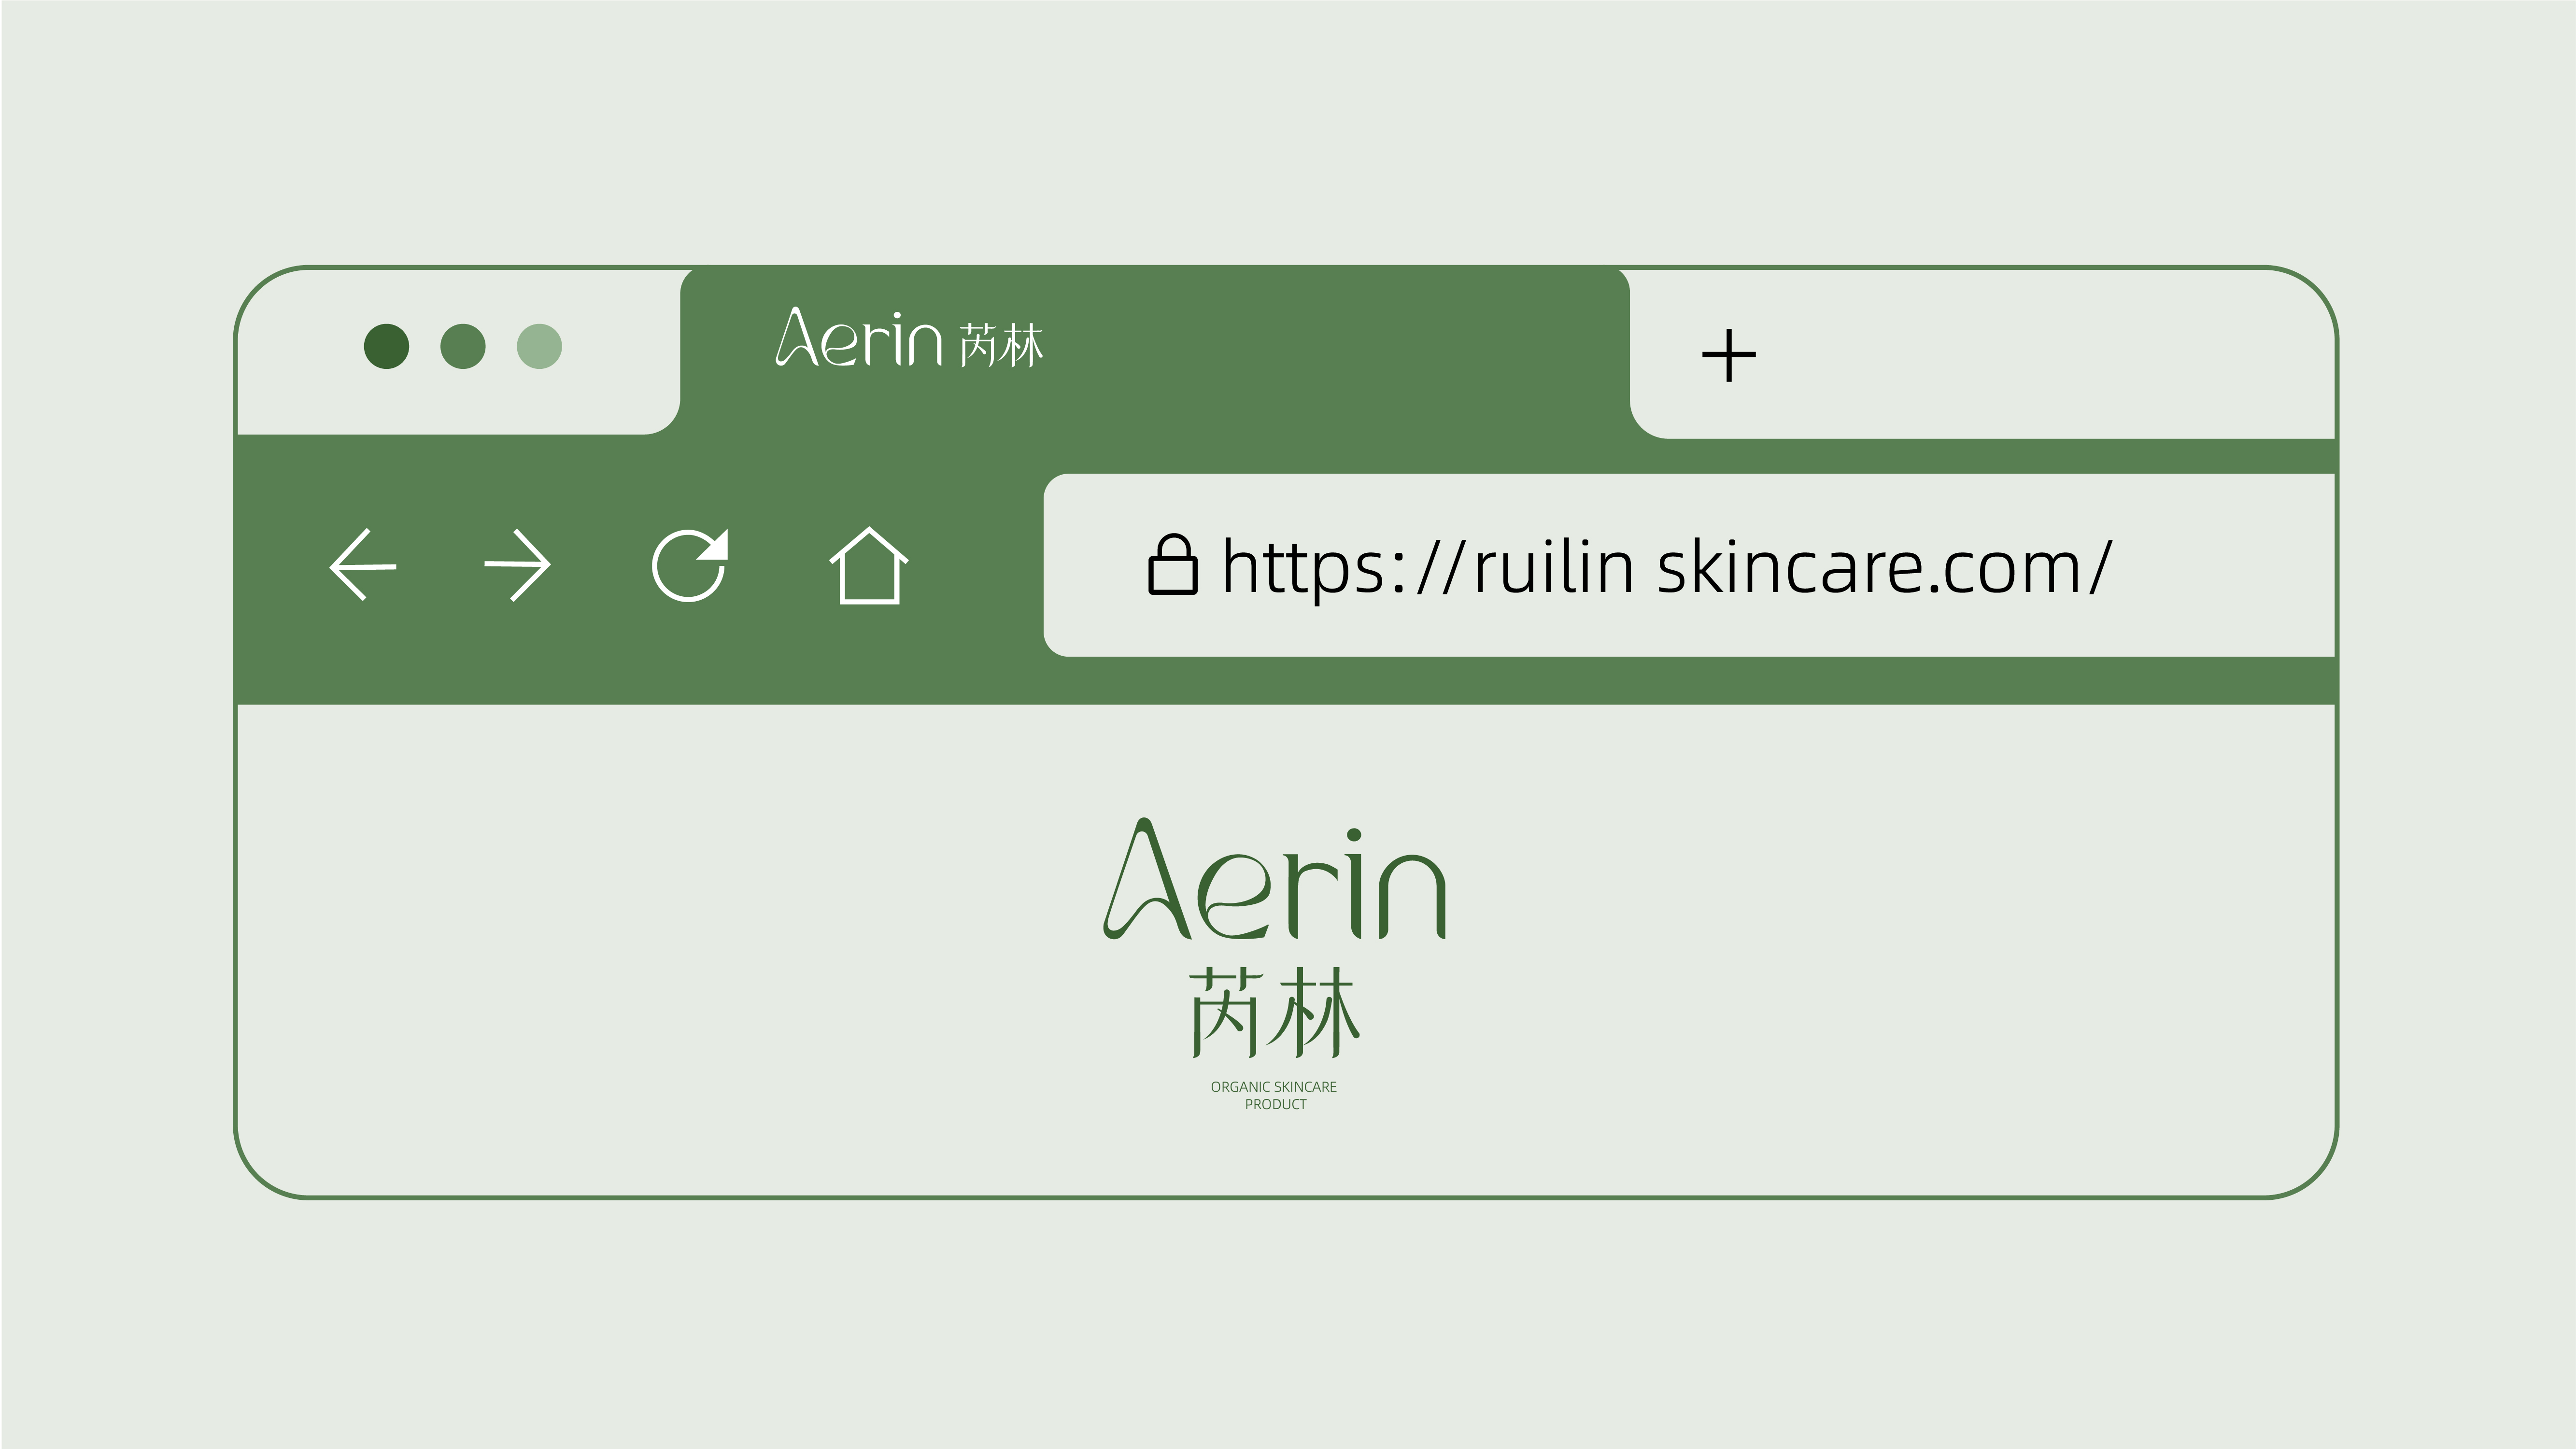This screenshot has width=2576, height=1449.
Task: Go back with the left arrow icon
Action: (363, 565)
